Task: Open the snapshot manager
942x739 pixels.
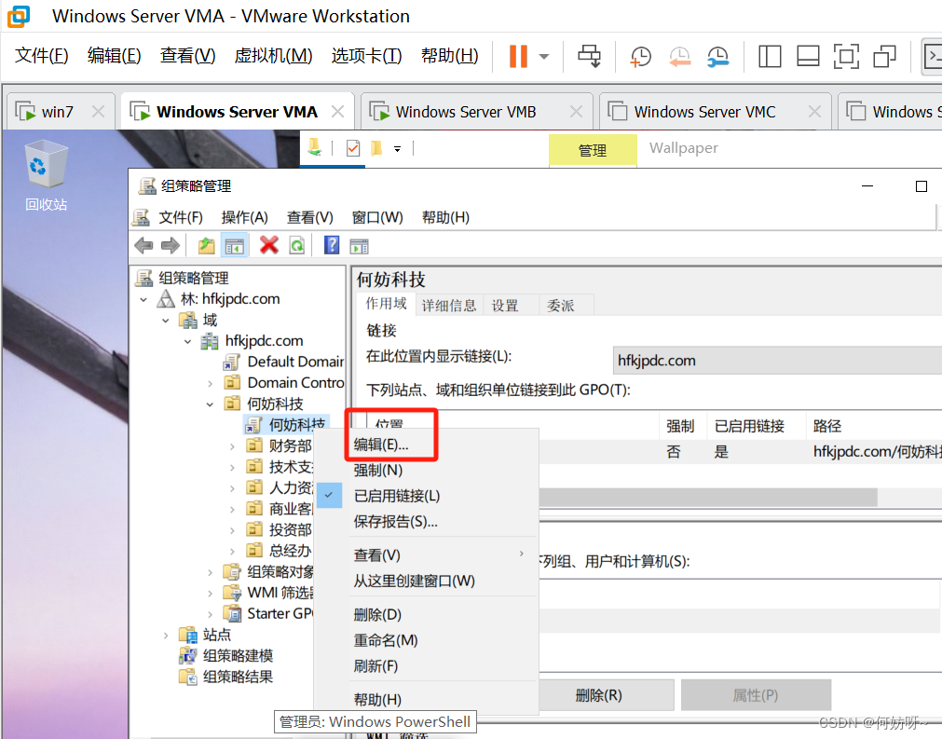Action: coord(718,57)
